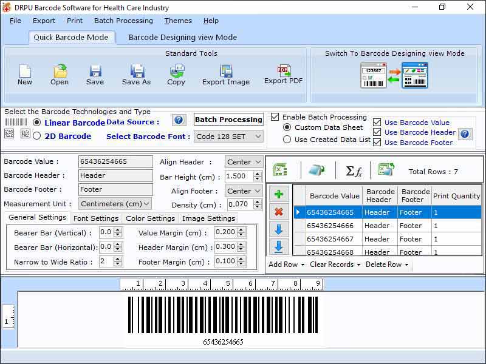Image resolution: width=486 pixels, height=364 pixels.
Task: Open the Align Footer dropdown
Action: pyautogui.click(x=244, y=191)
